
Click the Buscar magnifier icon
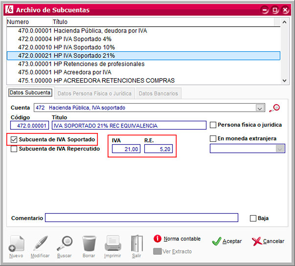(x=65, y=243)
